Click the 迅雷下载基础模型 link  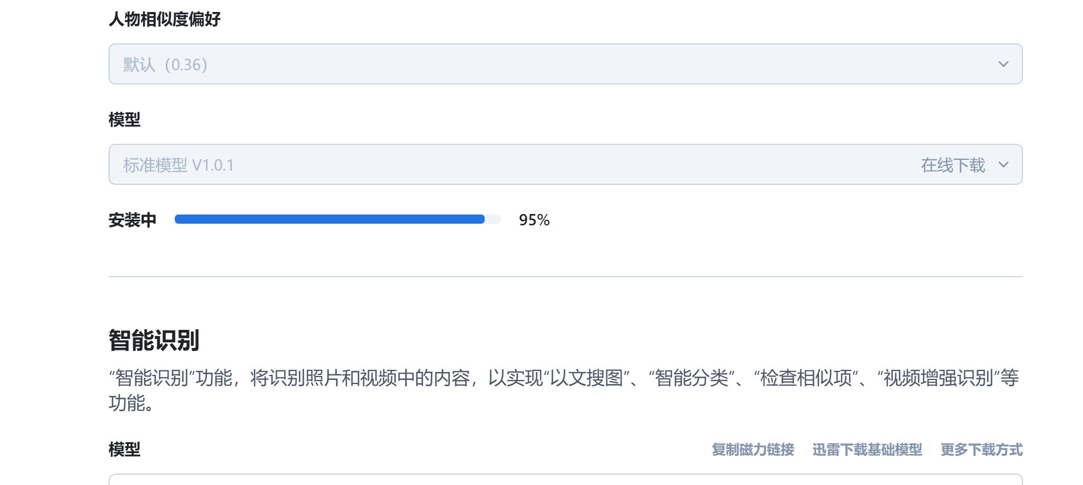[x=867, y=450]
